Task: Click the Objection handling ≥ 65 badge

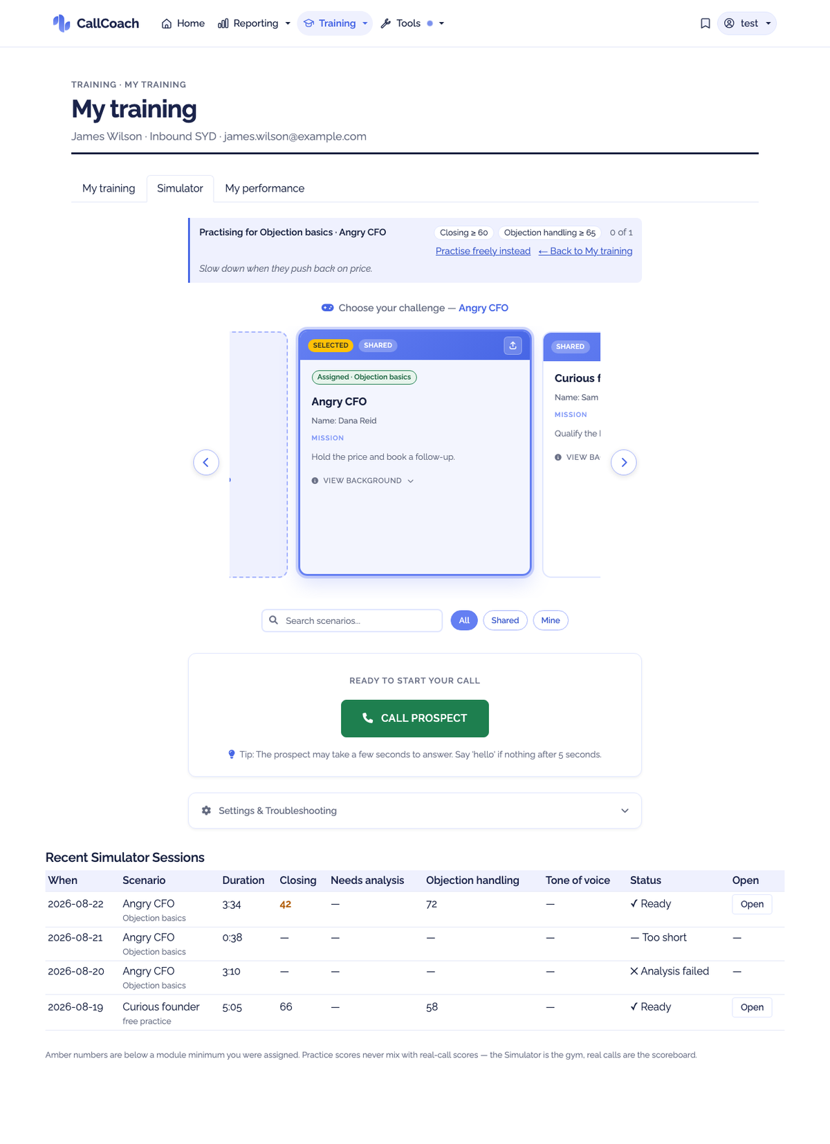Action: point(550,232)
